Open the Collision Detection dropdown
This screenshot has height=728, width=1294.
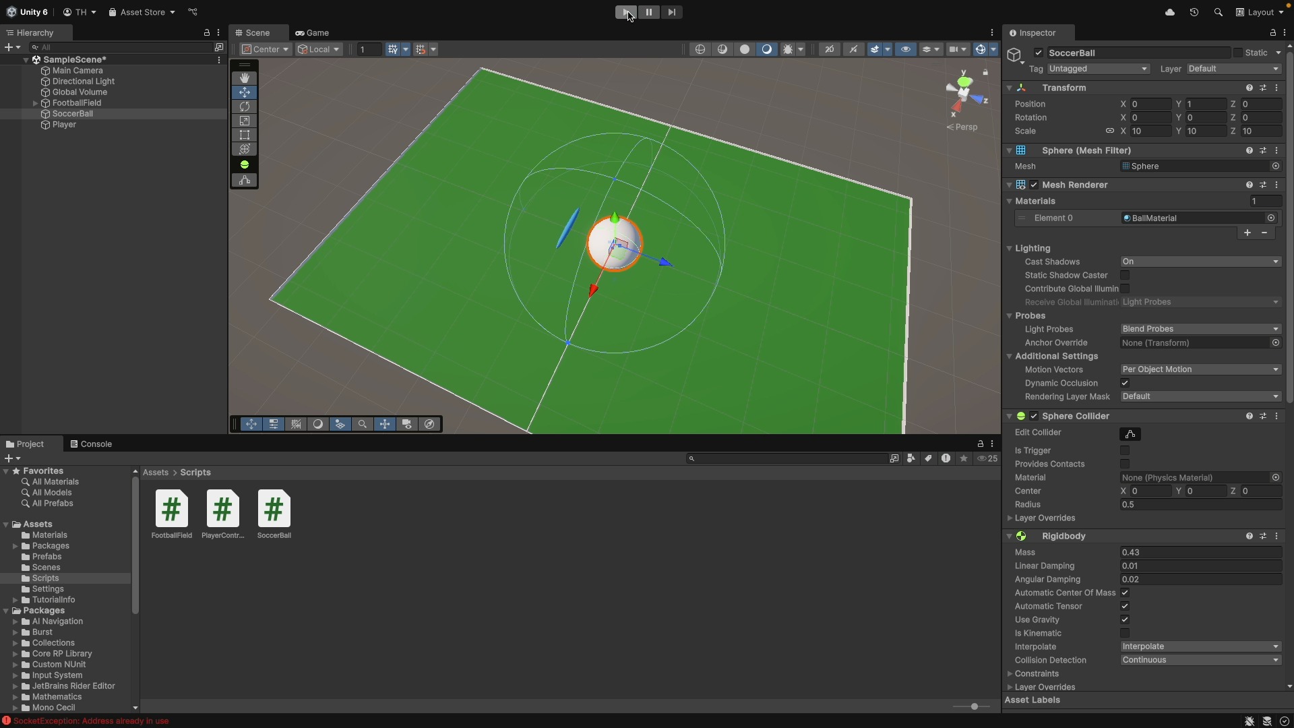[1200, 661]
